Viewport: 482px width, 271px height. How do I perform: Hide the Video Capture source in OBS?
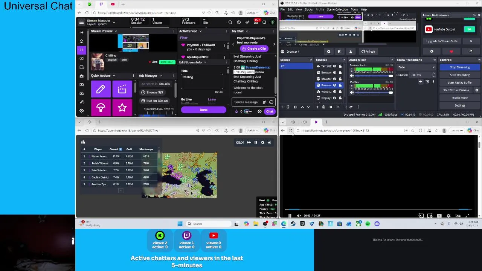334,91
